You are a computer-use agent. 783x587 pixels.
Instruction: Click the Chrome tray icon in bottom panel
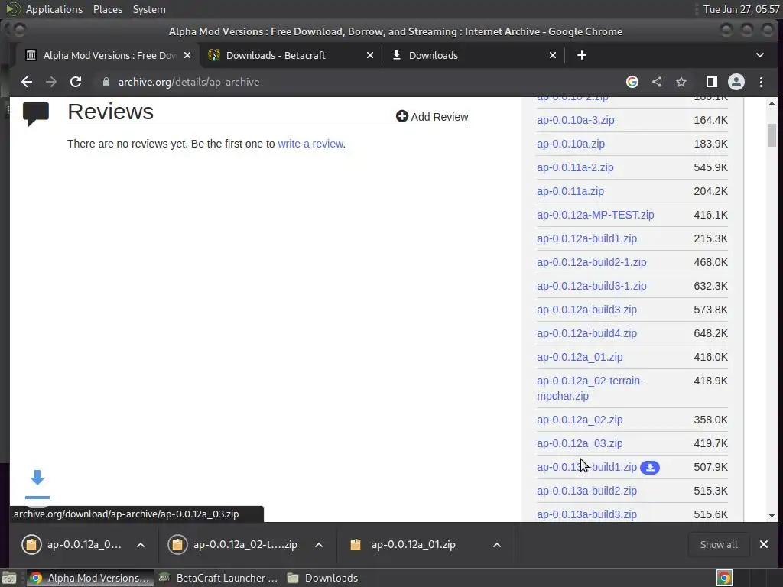[x=725, y=578]
